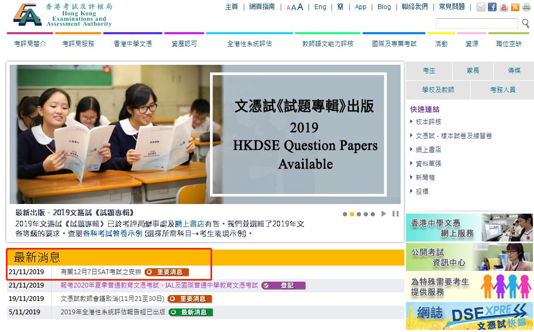The height and width of the screenshot is (332, 534).
Task: Open the RSS feed icon
Action: pyautogui.click(x=515, y=7)
